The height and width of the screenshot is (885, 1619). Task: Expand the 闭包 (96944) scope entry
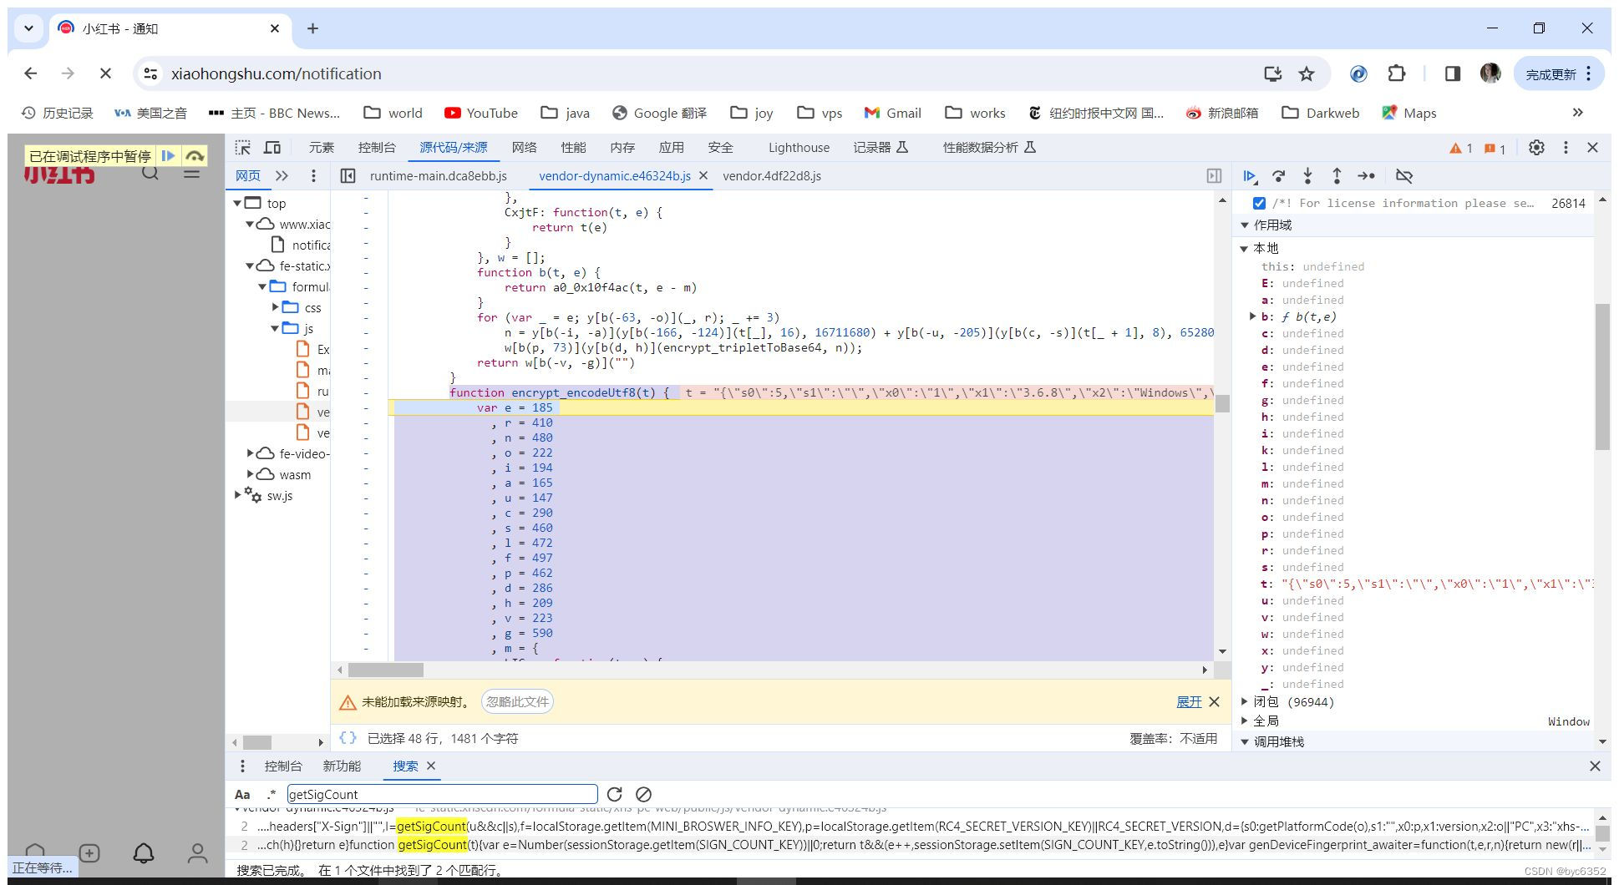(x=1245, y=701)
